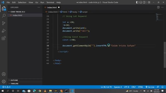Click the editor vertical scrollbar thumb

(x=165, y=55)
